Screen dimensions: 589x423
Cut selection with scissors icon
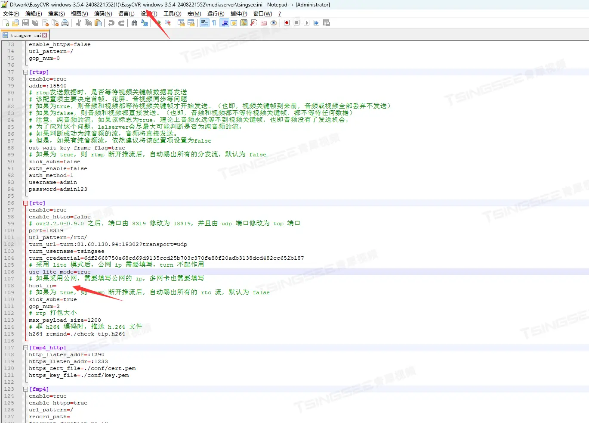click(x=78, y=23)
